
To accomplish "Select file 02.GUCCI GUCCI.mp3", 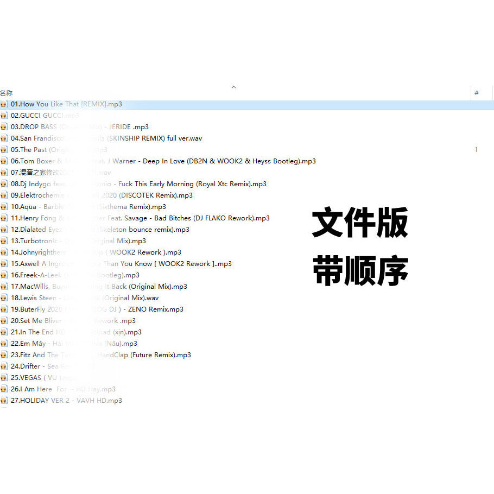I will 45,115.
